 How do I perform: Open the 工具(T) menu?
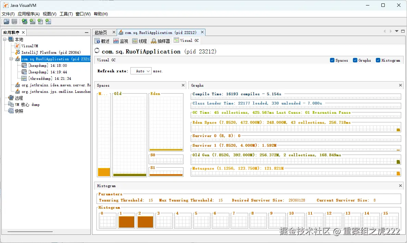[x=66, y=14]
